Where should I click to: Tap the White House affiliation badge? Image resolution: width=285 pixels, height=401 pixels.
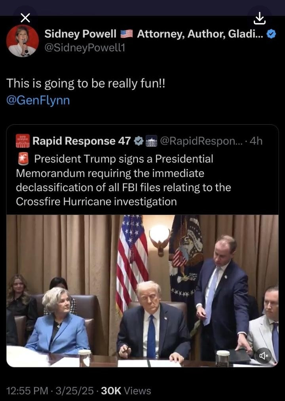tap(151, 141)
